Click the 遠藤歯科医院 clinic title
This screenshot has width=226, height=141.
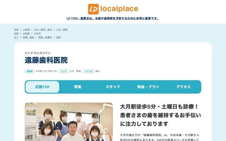coord(46,60)
